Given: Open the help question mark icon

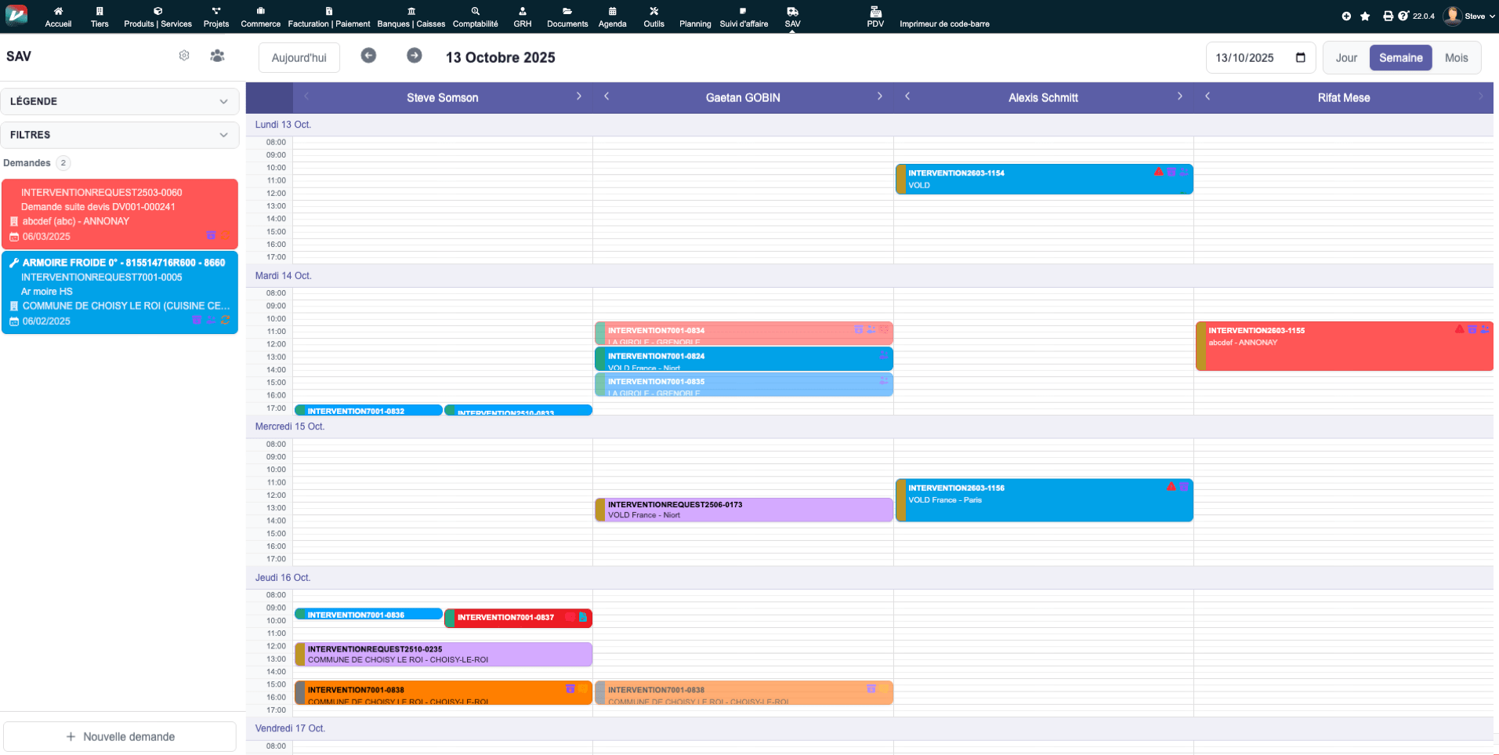Looking at the screenshot, I should click(1403, 16).
